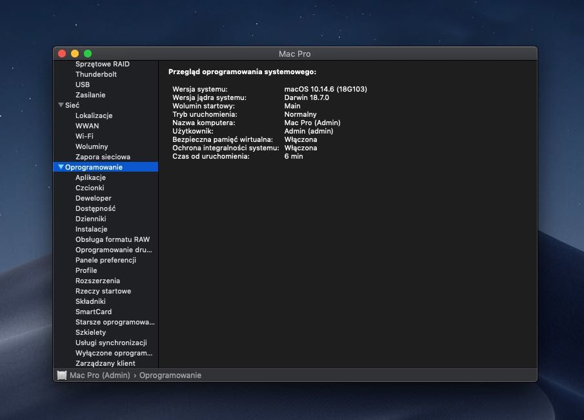
Task: Click the Ochrona integralności systemu label
Action: (226, 148)
